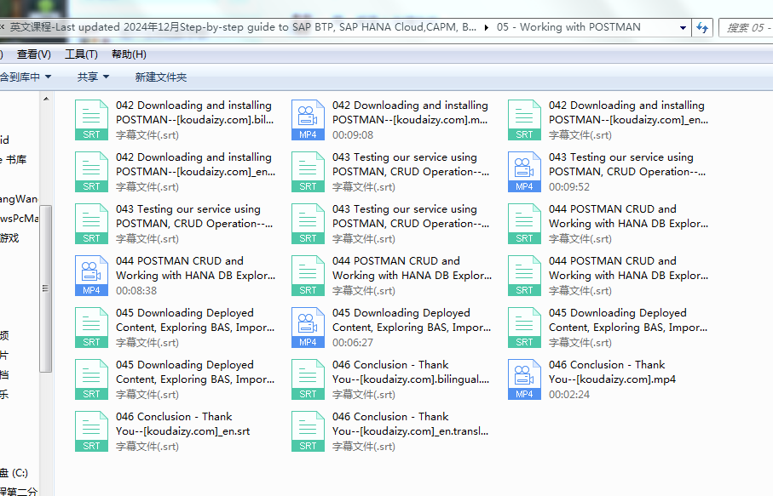This screenshot has height=496, width=773.
Task: Expand breadcrumb arrow before 05 - Working with POSTMAN
Action: click(487, 27)
